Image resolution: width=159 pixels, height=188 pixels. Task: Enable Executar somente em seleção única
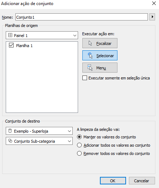[85, 78]
